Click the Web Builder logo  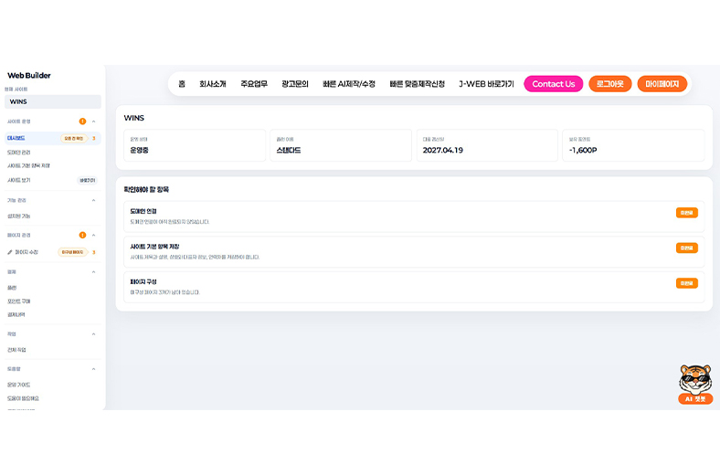pos(29,76)
